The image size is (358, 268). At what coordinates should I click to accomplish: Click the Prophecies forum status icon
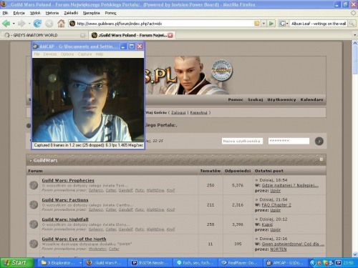[x=34, y=185]
